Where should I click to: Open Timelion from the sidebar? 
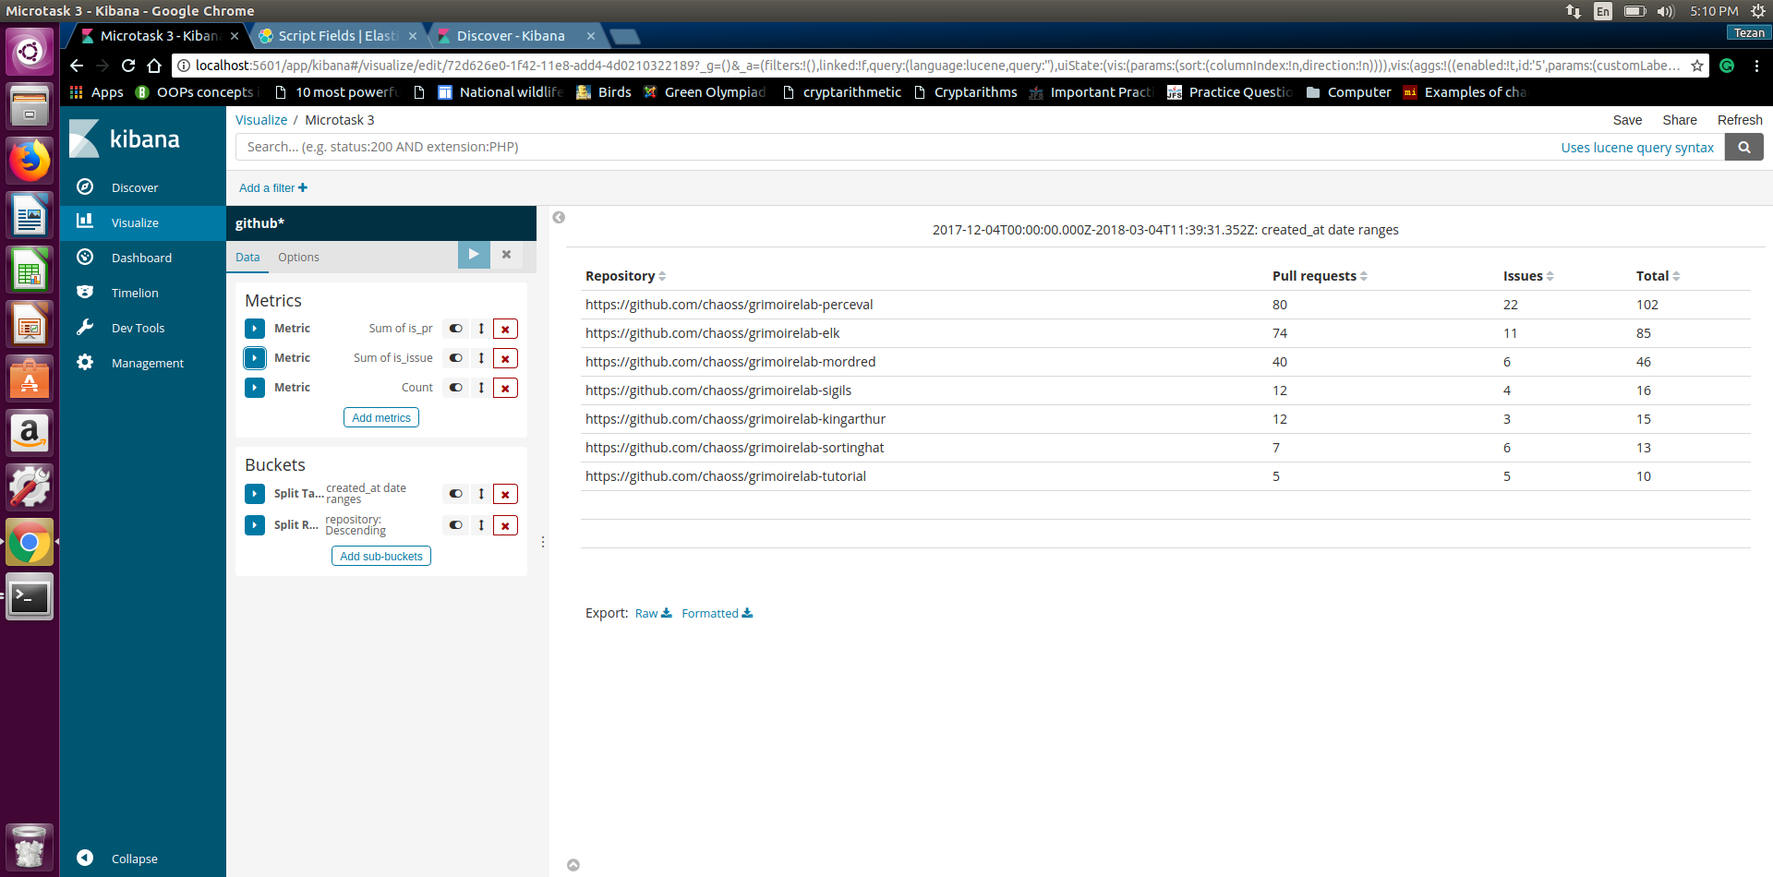[134, 293]
